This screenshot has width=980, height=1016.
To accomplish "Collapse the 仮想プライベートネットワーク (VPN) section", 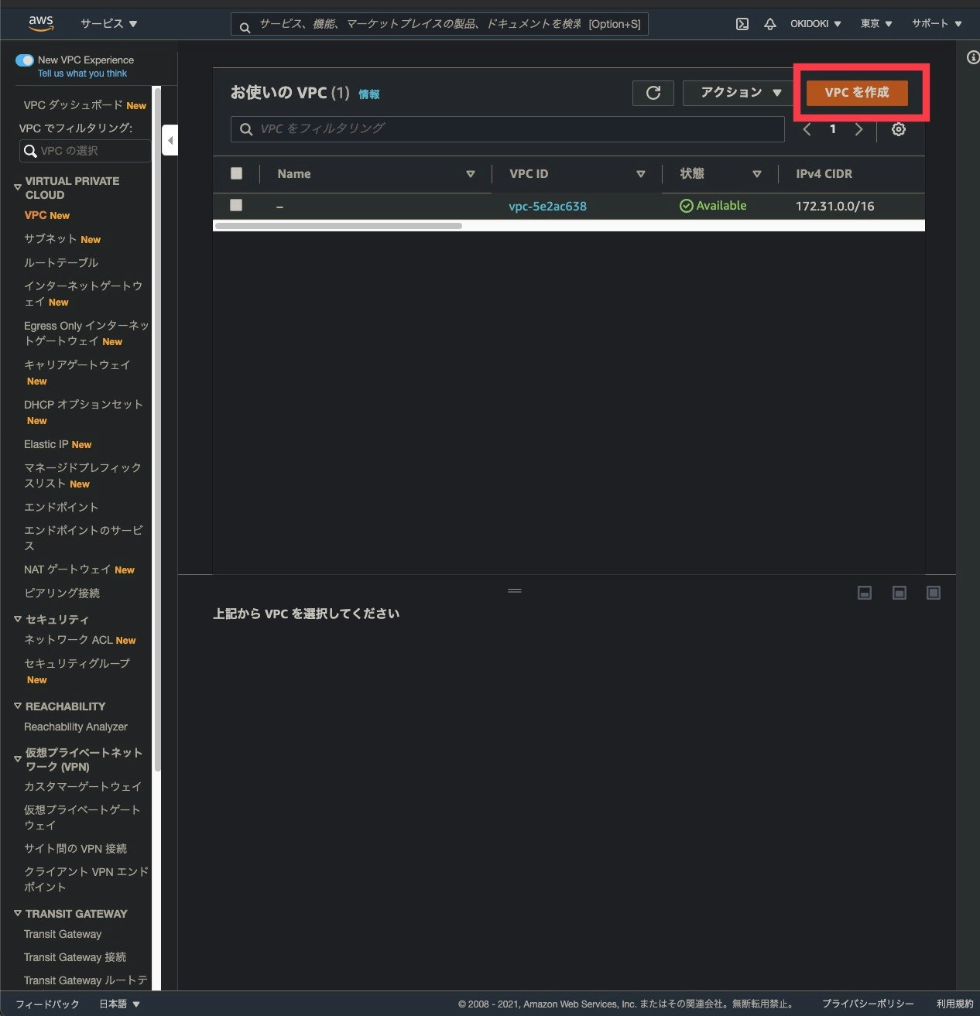I will (x=18, y=759).
